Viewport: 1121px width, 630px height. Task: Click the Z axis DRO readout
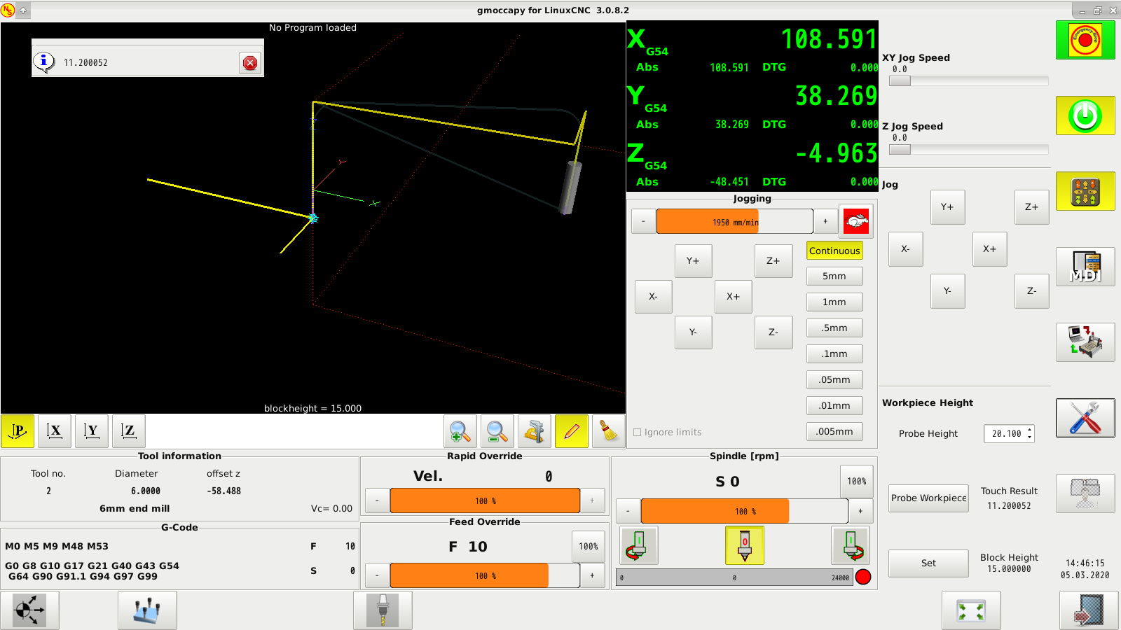click(752, 163)
